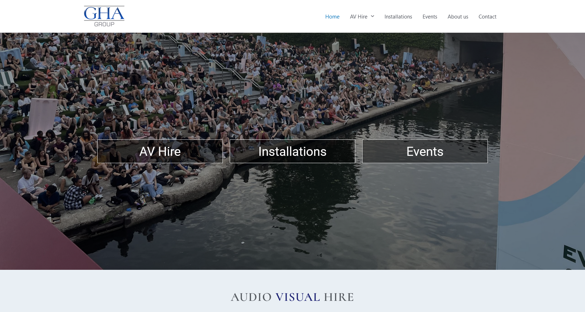Expand the AV Hire dropdown chevron
Screen dimensions: 585x312
pos(372,16)
